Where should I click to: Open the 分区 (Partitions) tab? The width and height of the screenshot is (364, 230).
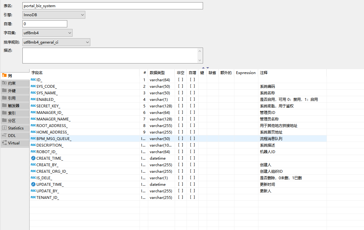click(15, 120)
